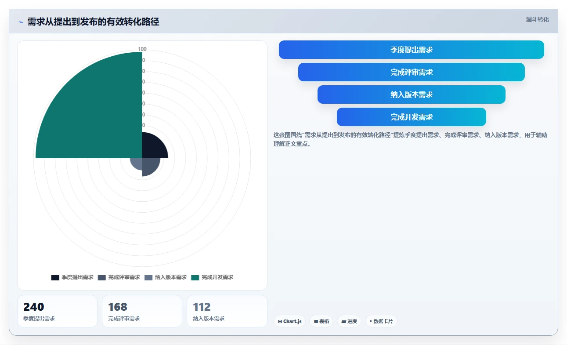This screenshot has height=345, width=567.
Task: Toggle 完成开发需求 legend swatch
Action: [x=195, y=278]
